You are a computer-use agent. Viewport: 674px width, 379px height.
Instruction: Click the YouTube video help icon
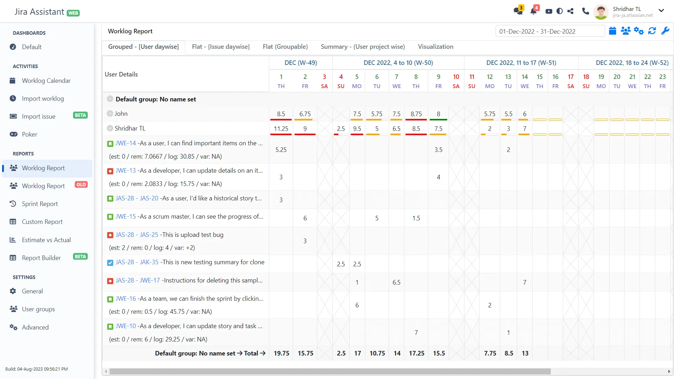point(549,11)
